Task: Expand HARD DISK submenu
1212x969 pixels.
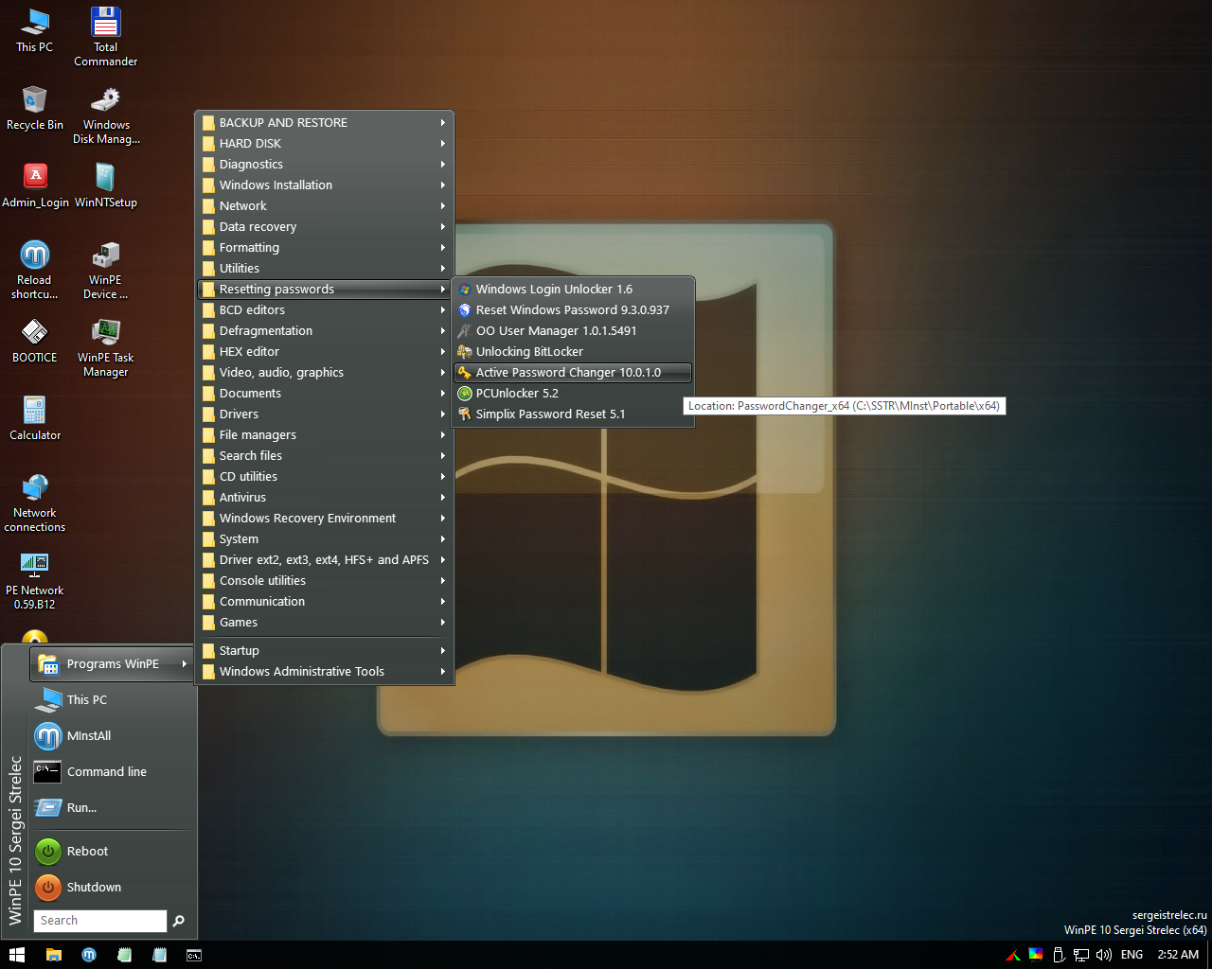Action: [x=324, y=143]
